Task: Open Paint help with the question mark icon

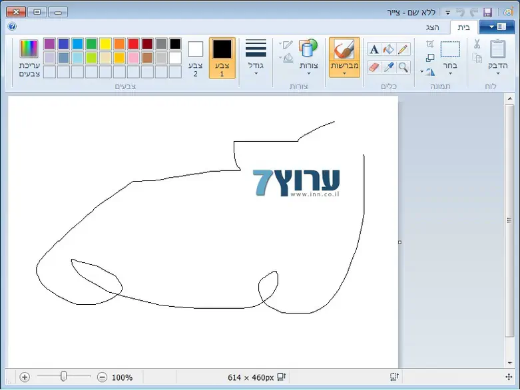Action: [12, 27]
